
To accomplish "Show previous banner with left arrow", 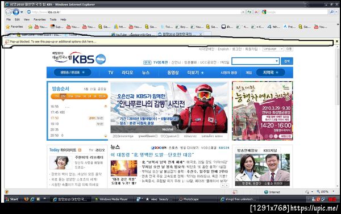I will pos(117,108).
